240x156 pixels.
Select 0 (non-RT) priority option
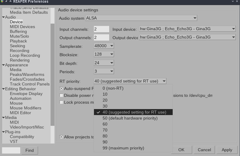133,88
